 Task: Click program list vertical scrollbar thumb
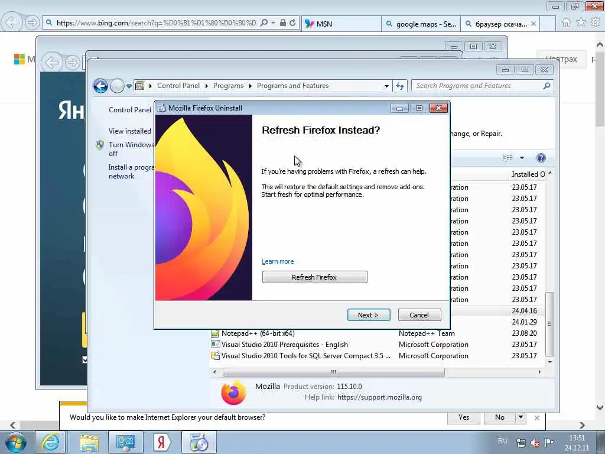pos(550,324)
